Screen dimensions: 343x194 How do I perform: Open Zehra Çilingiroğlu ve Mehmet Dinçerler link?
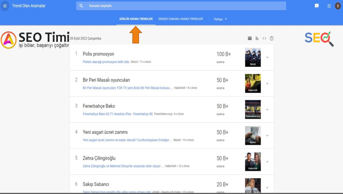coord(123,166)
